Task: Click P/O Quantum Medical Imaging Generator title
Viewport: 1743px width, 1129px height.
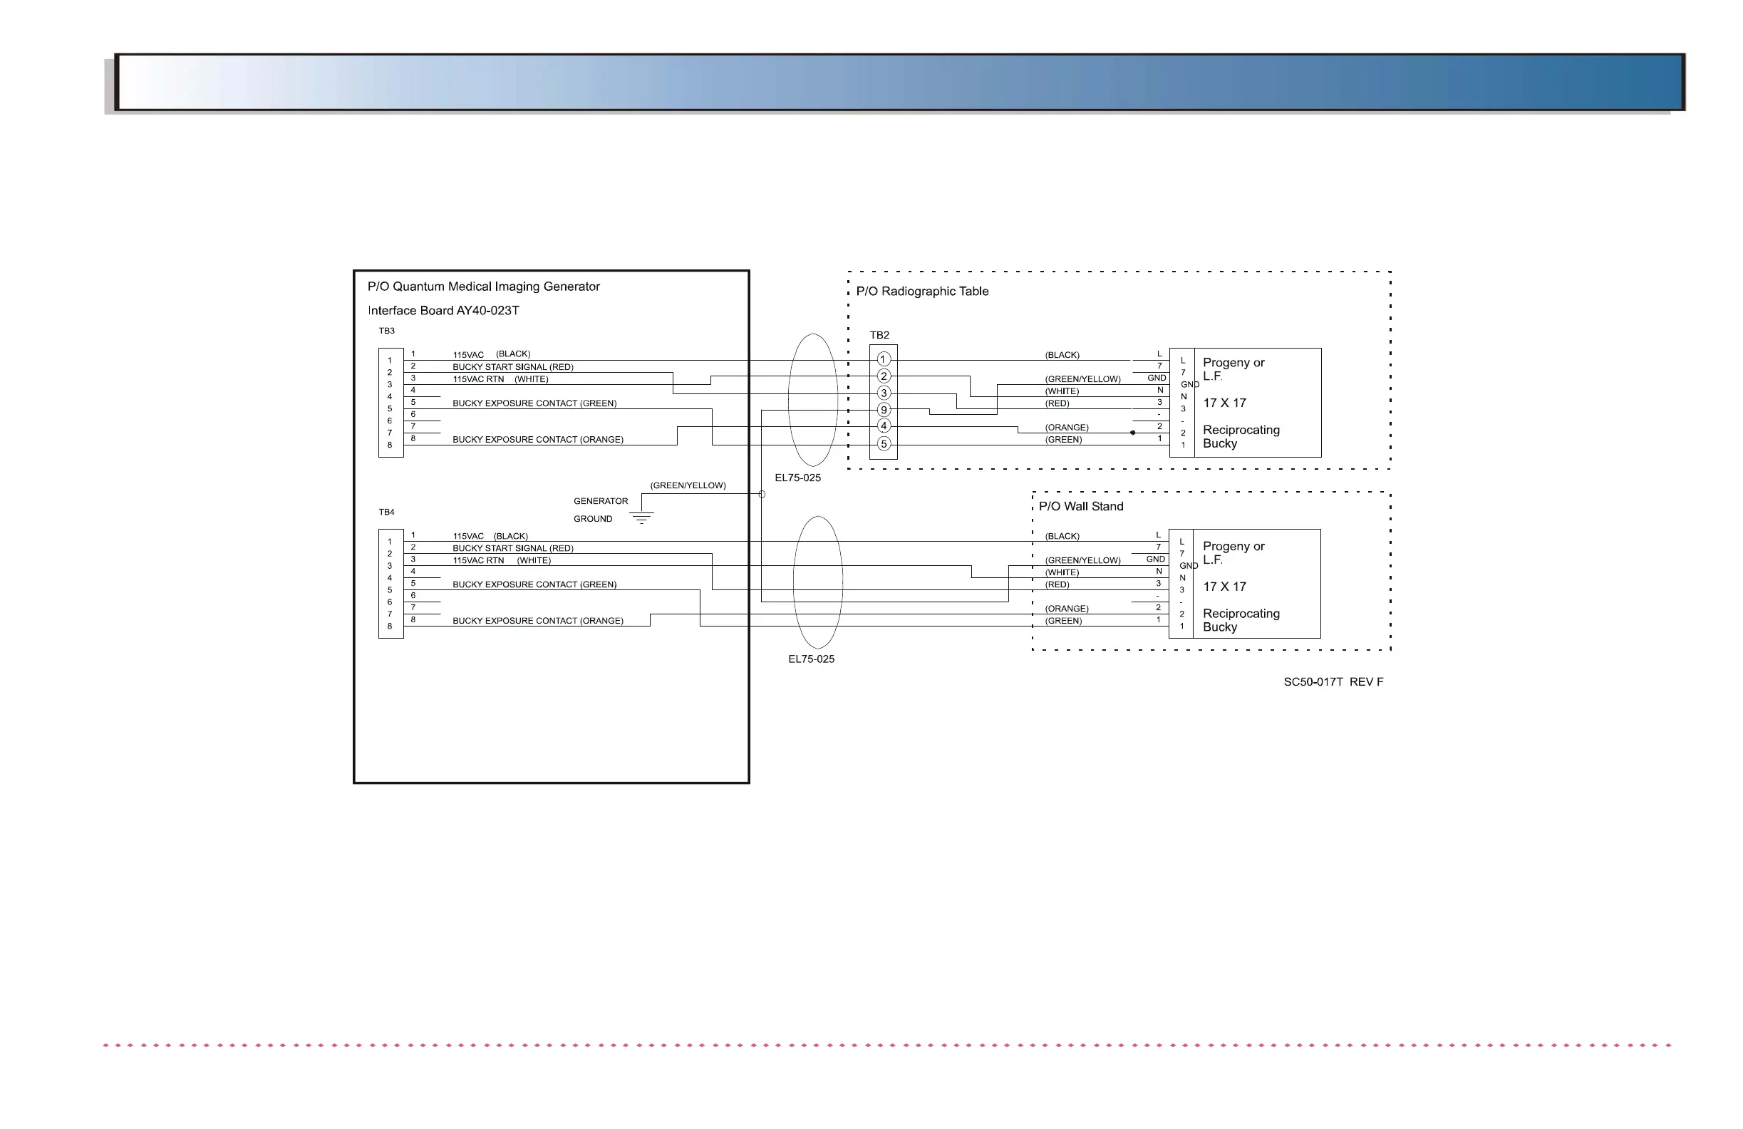Action: (x=483, y=287)
